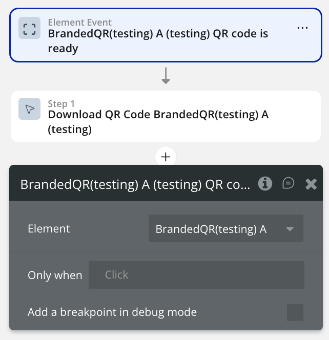Click the Element Event brackets icon
This screenshot has height=340, width=329.
point(29,29)
